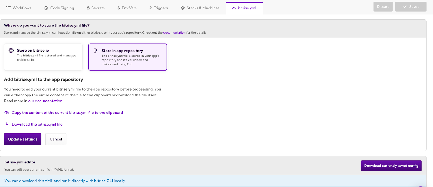
Task: Click the globe icon on Store on bitrise.io
Action: coord(11,51)
